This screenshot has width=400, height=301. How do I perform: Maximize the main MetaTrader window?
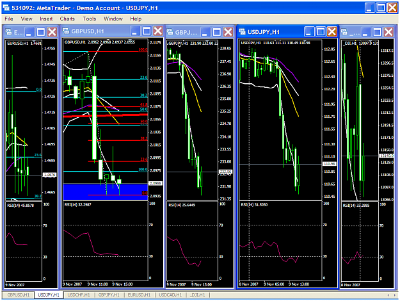[381, 8]
